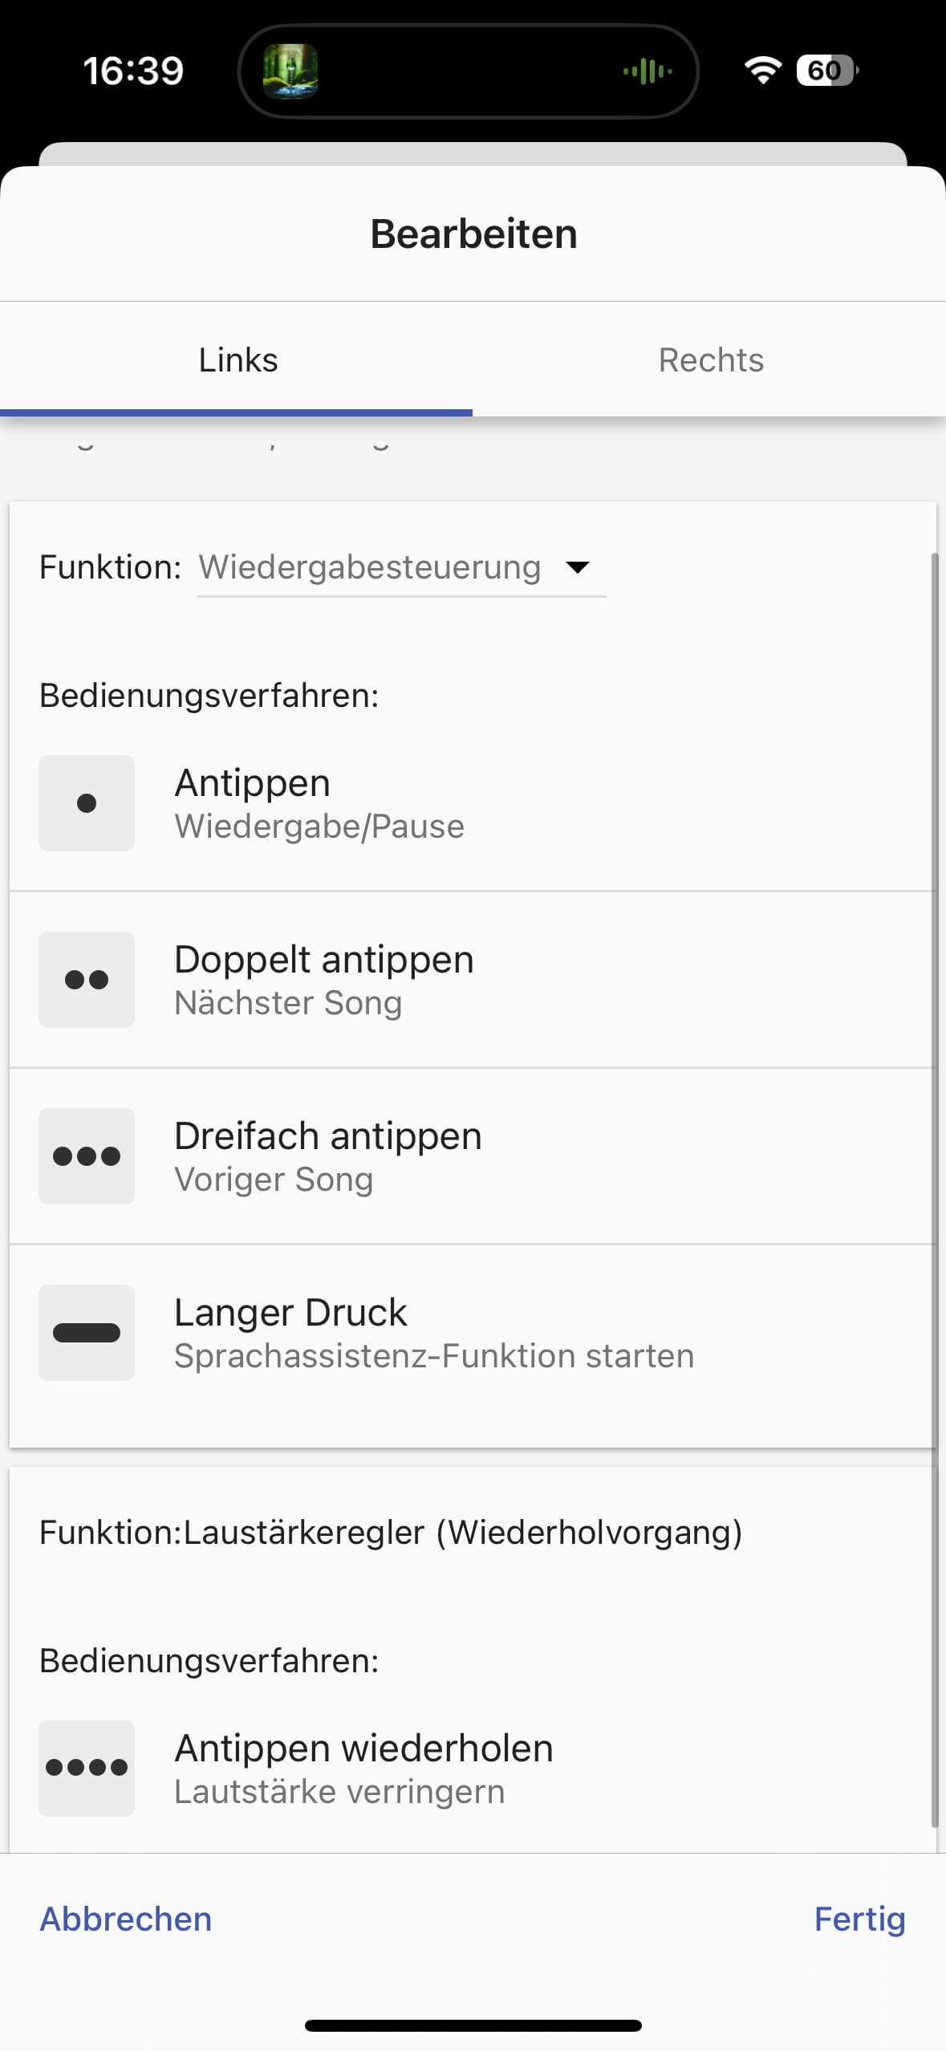Screen dimensions: 946x2051
Task: Tap the four-dot Antippen wiederholen icon
Action: (x=87, y=1768)
